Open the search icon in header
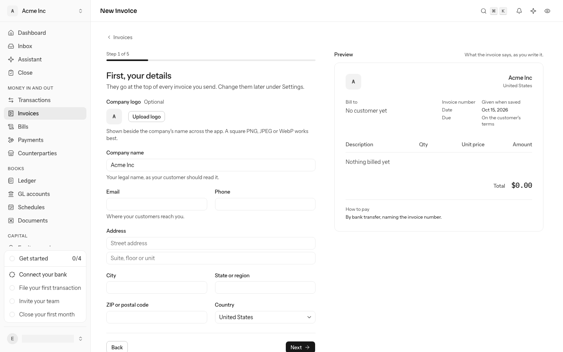 (484, 11)
